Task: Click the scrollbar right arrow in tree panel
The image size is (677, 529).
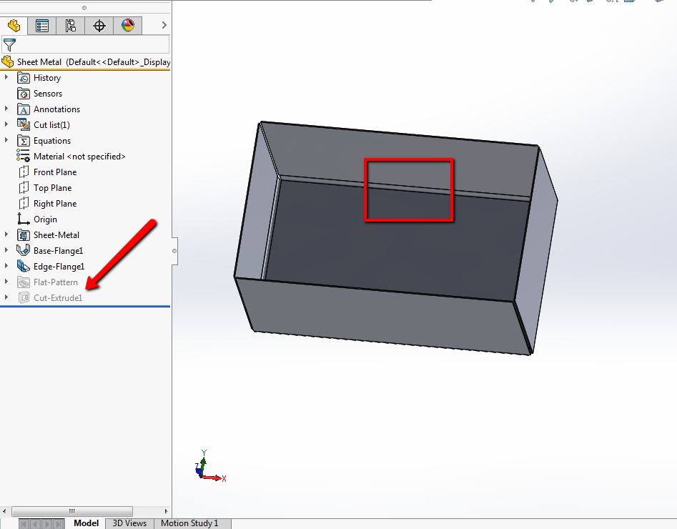Action: coord(167,511)
